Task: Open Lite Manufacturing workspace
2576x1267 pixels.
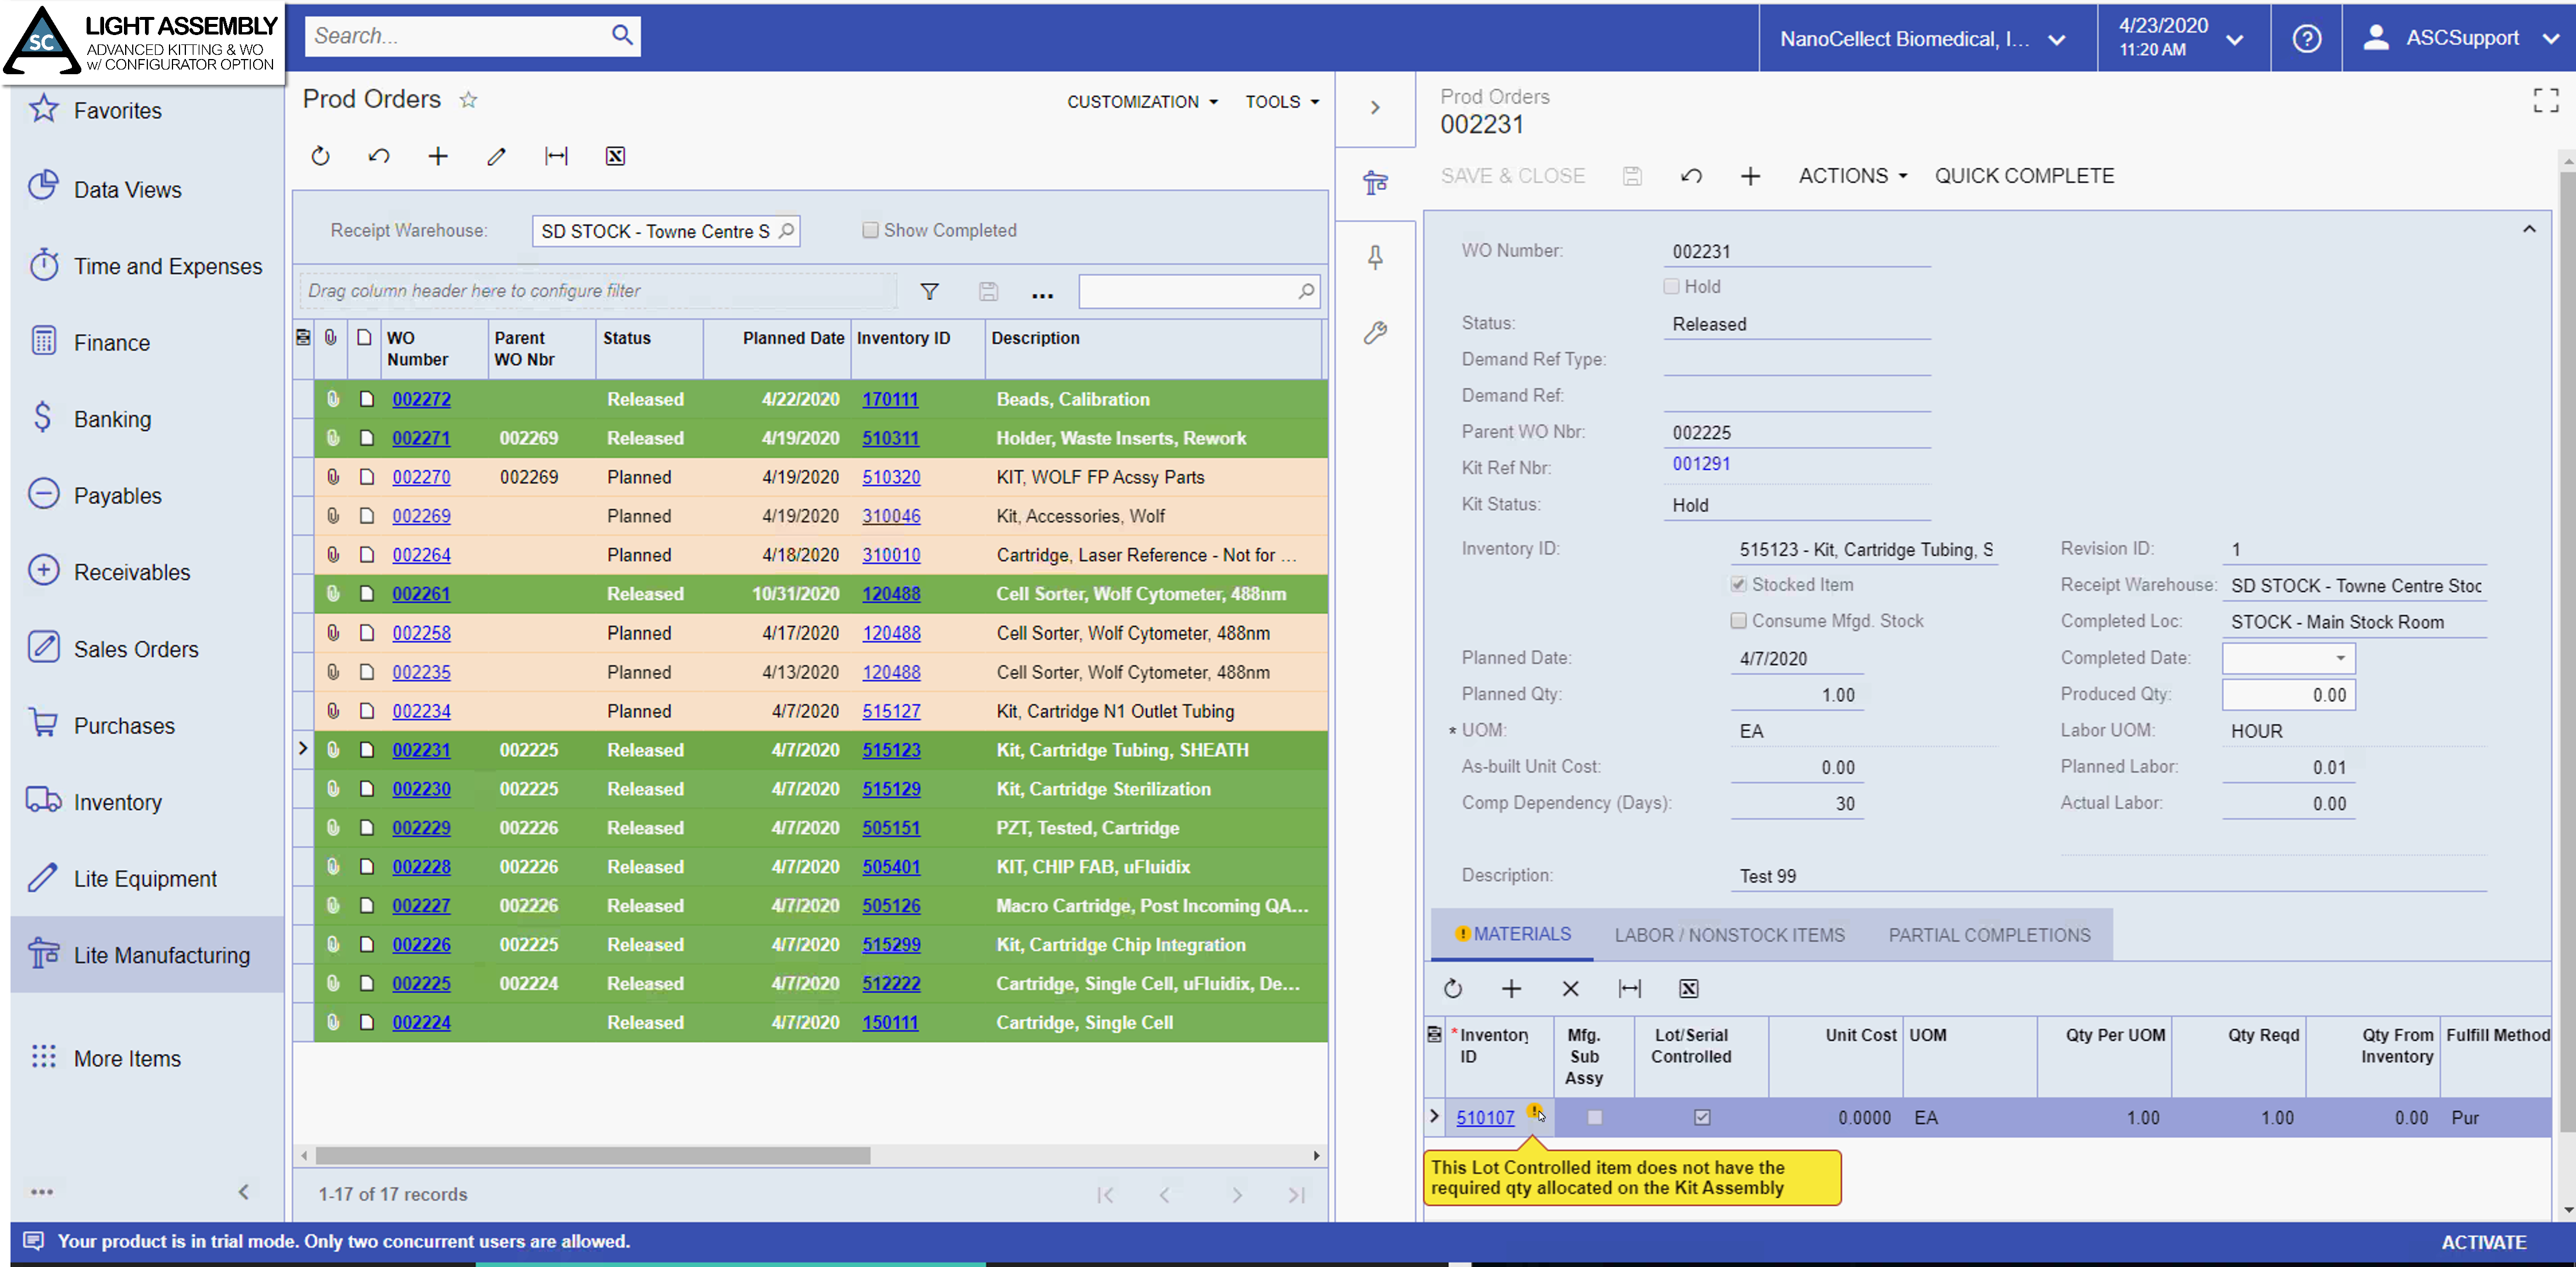Action: pos(147,954)
